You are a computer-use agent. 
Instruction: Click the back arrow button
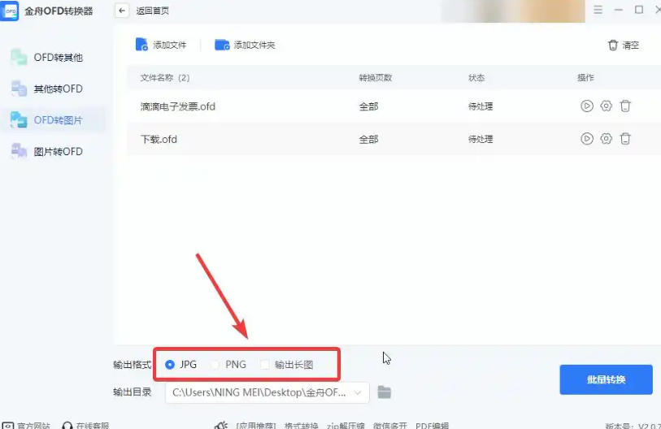[x=122, y=11]
